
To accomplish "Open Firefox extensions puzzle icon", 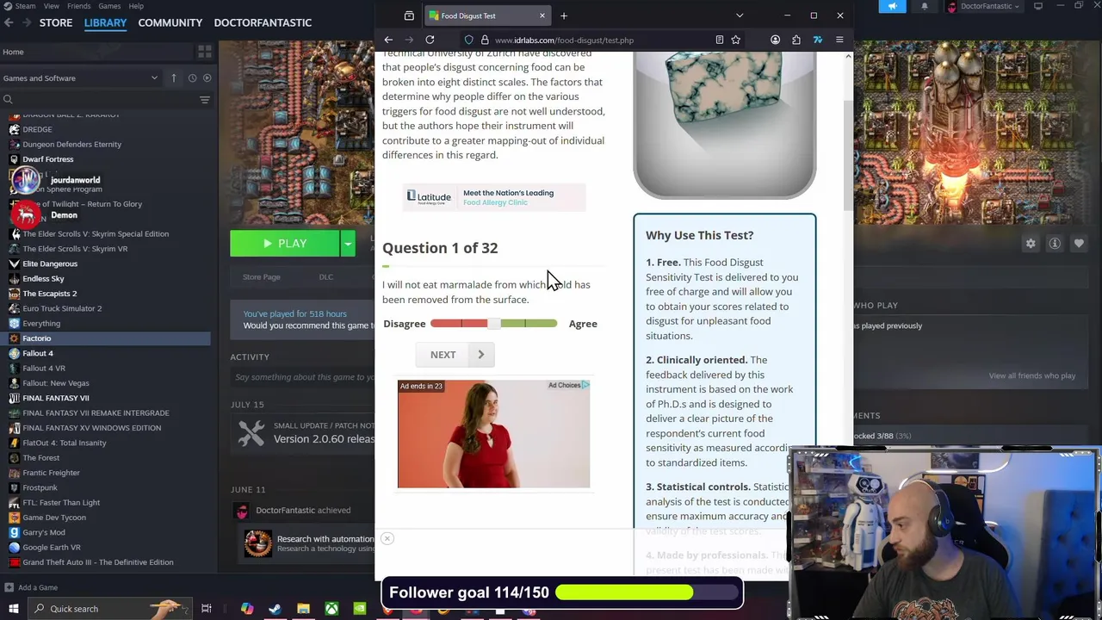I will tap(796, 40).
